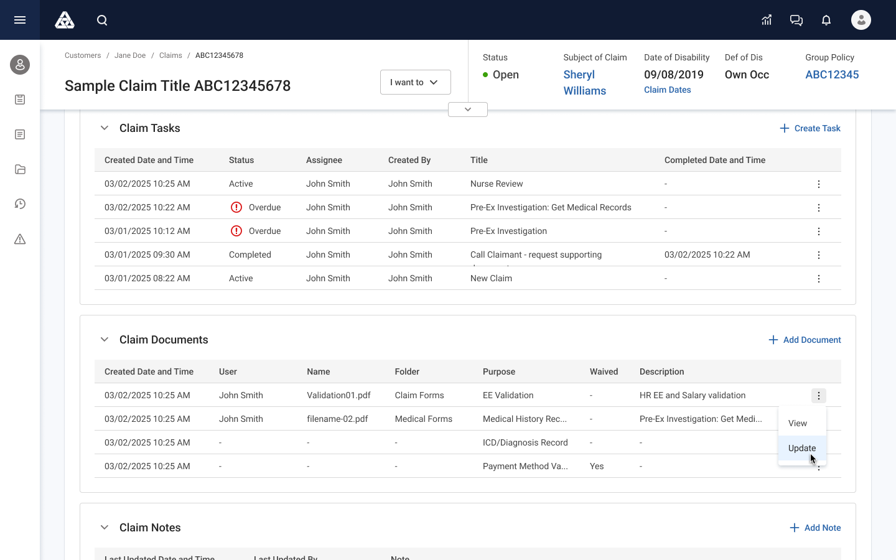This screenshot has width=896, height=560.
Task: Open actions menu for Call Claimant task
Action: [x=819, y=255]
